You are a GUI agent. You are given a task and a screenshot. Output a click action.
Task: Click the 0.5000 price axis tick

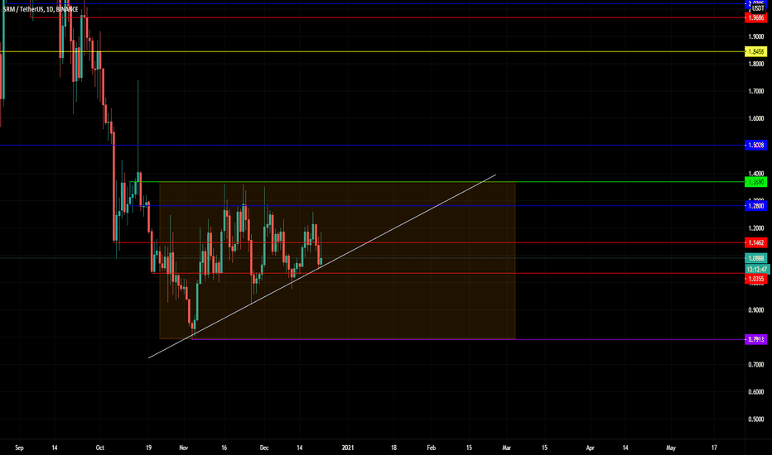click(756, 419)
